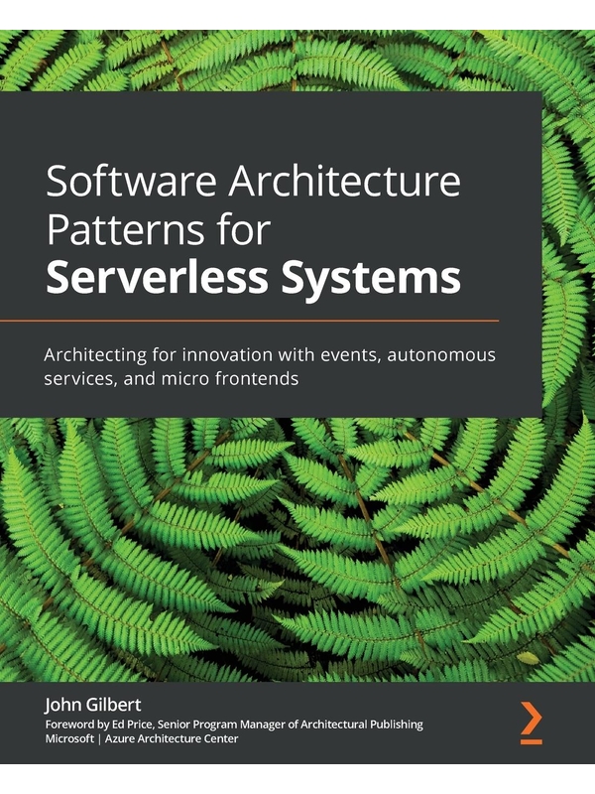
Task: Click the "Foreword by Ed Price" line
Action: pyautogui.click(x=234, y=725)
